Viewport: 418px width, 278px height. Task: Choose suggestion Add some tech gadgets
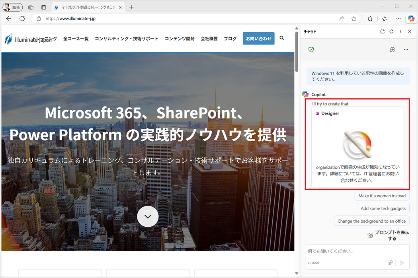[x=383, y=208]
